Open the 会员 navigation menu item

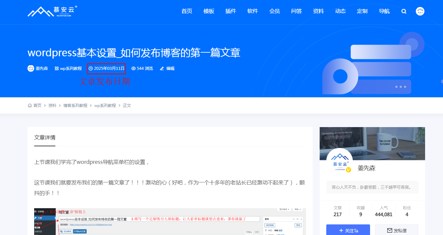tap(275, 11)
